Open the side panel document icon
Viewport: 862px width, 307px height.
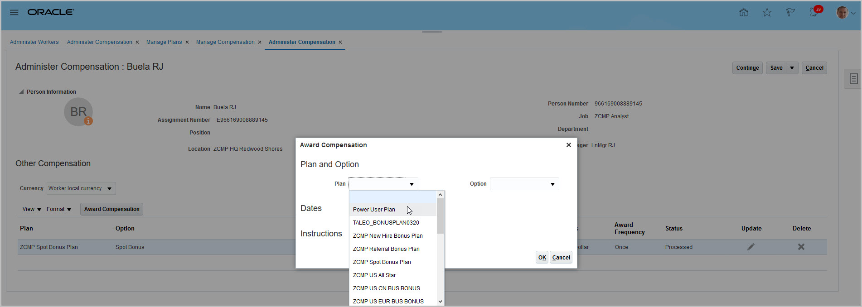(x=853, y=79)
